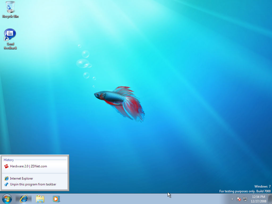Viewport: 272px width, 204px height.
Task: Click the Internet Explorer taskbar icon
Action: [24, 199]
